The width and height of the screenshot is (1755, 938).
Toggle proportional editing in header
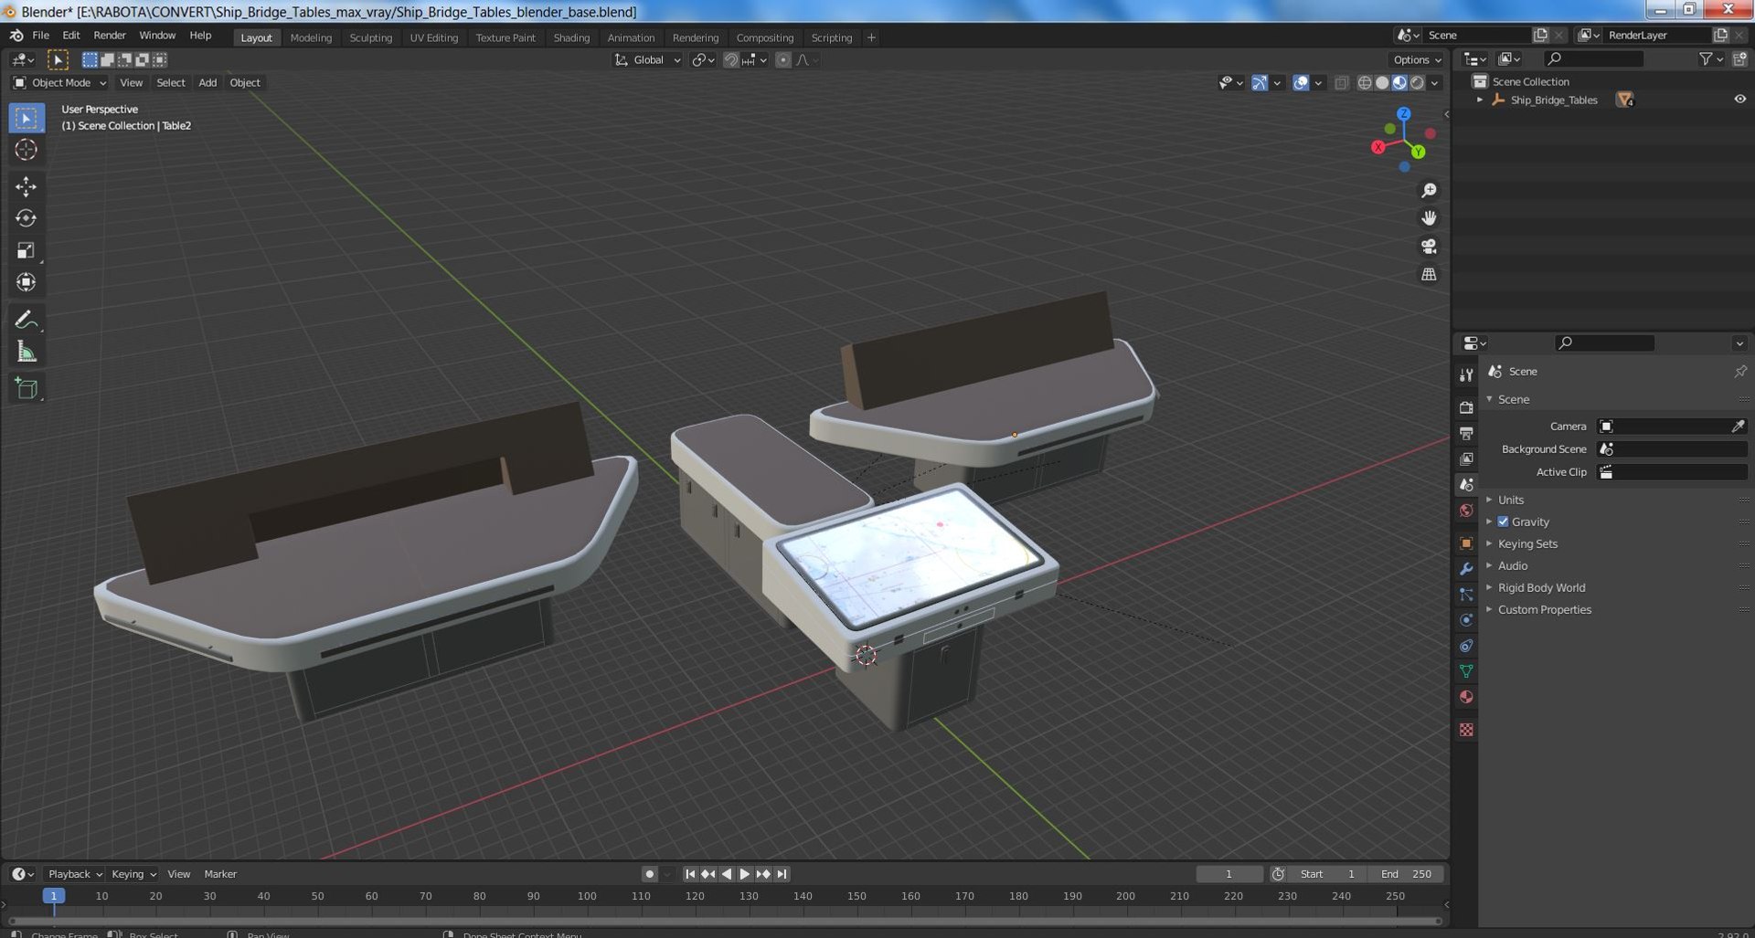pyautogui.click(x=782, y=60)
